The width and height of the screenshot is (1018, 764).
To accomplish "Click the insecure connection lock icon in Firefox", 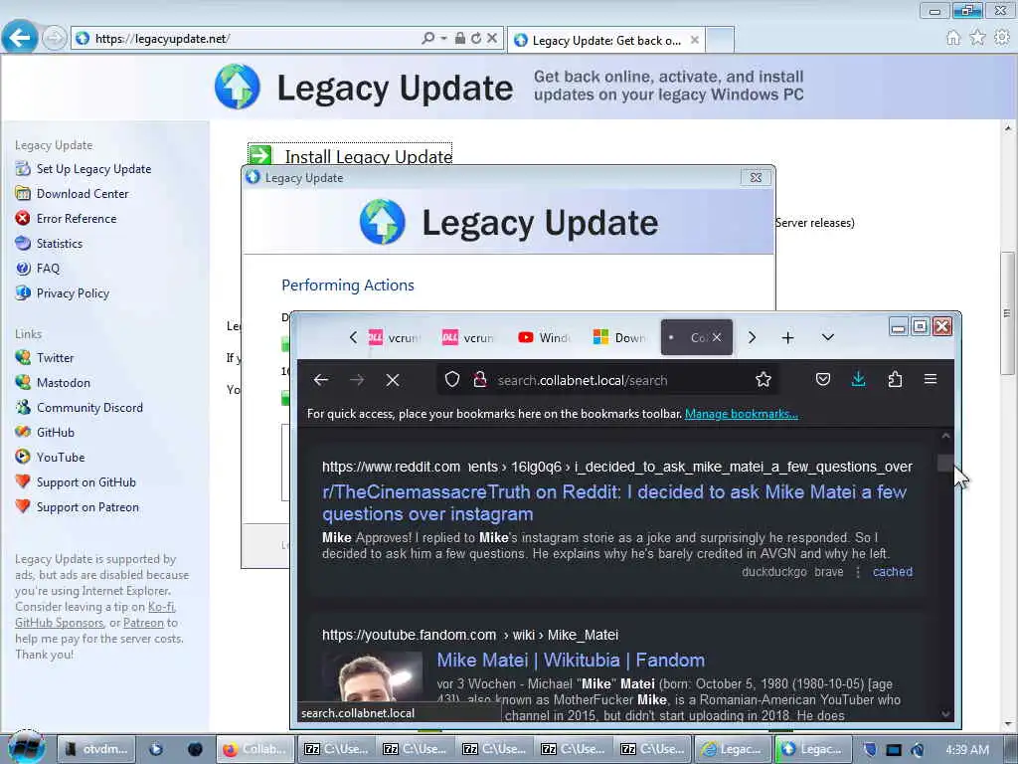I will tap(480, 379).
